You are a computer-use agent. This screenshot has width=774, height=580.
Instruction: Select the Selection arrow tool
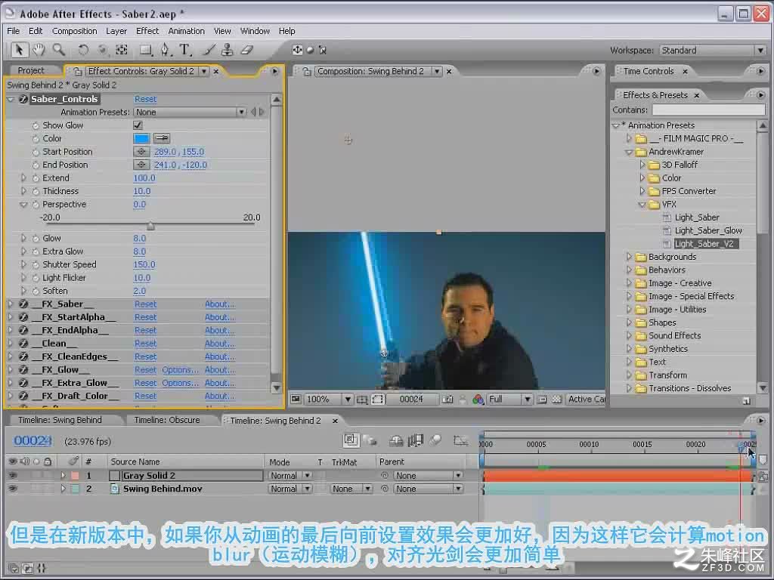click(x=19, y=50)
